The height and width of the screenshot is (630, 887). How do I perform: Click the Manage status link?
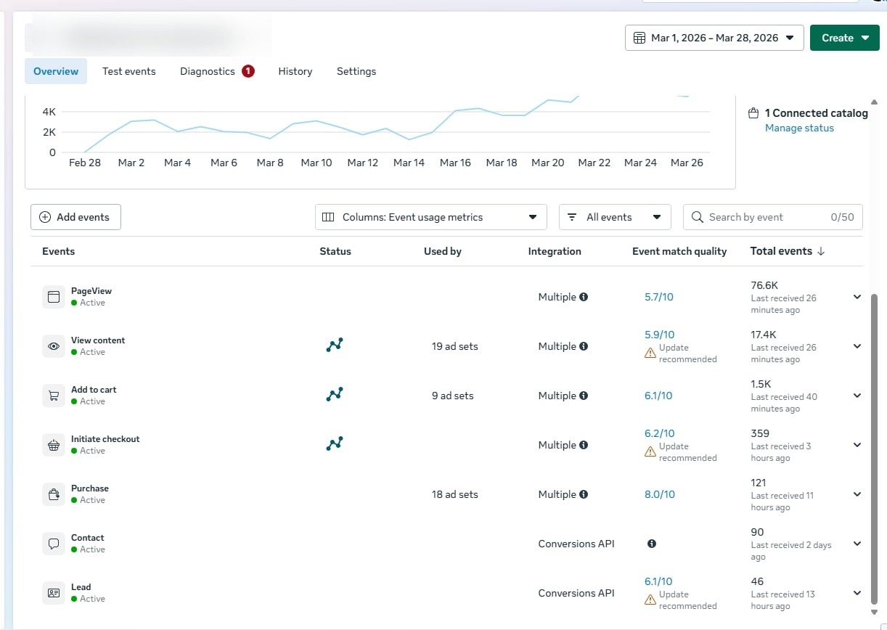[x=799, y=128]
